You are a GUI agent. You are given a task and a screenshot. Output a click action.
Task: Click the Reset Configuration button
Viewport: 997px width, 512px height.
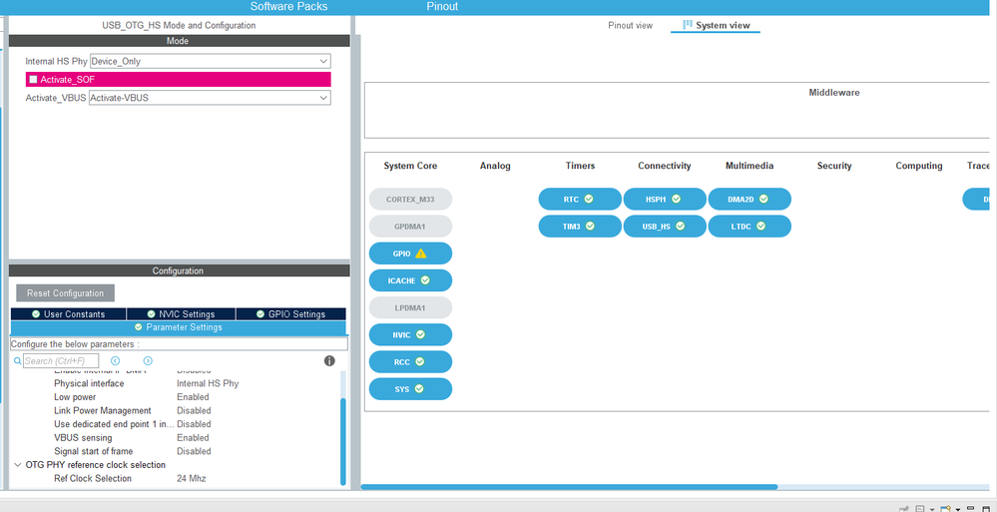pyautogui.click(x=66, y=293)
